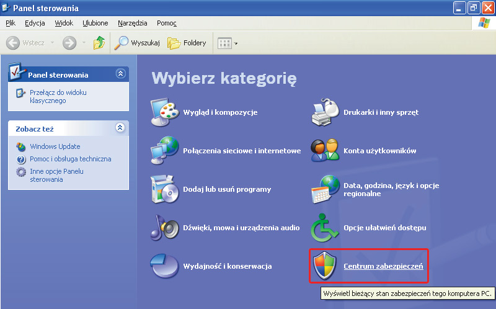Click the Dźwięki, mowa i urządzenia audio icon

coord(164,228)
